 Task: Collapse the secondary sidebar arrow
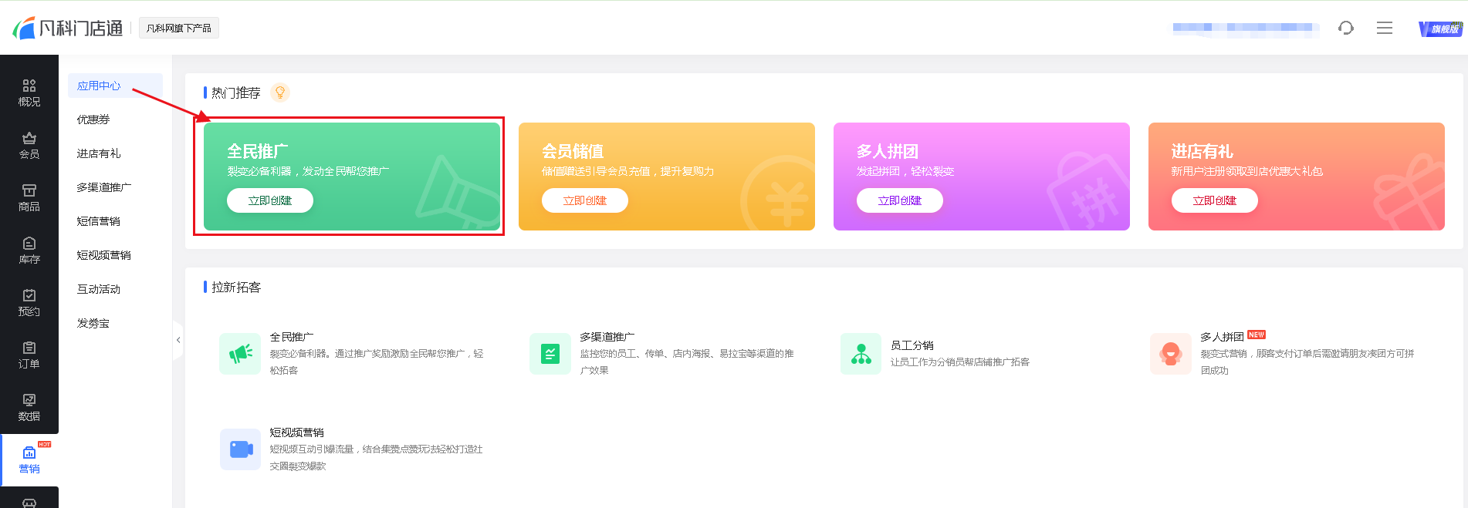click(178, 340)
